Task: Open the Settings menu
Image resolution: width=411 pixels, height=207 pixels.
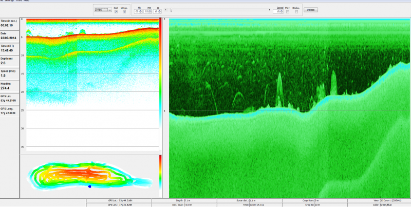Action: coord(9,1)
